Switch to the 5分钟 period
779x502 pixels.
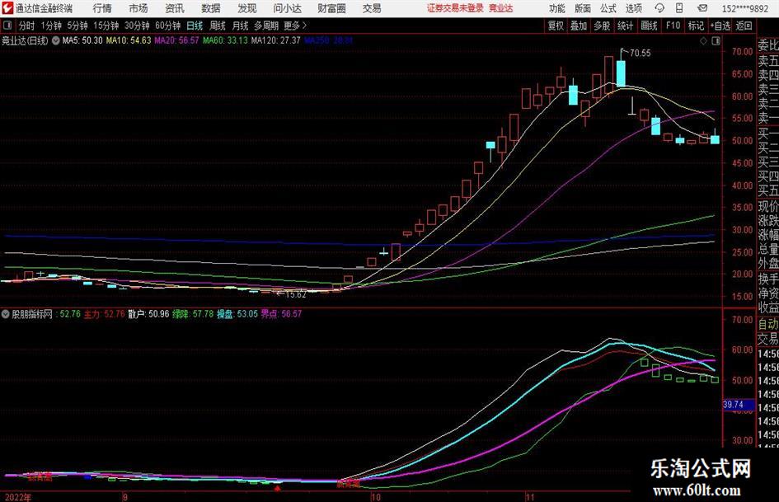[77, 26]
